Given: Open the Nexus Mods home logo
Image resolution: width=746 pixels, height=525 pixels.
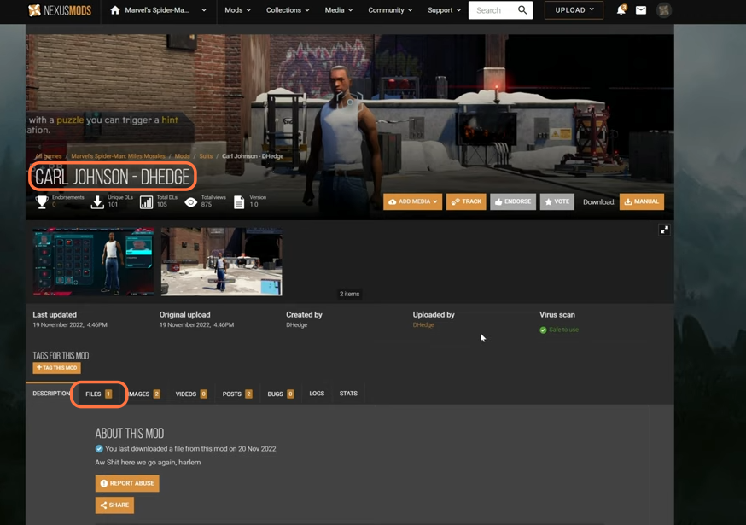Looking at the screenshot, I should coord(60,10).
